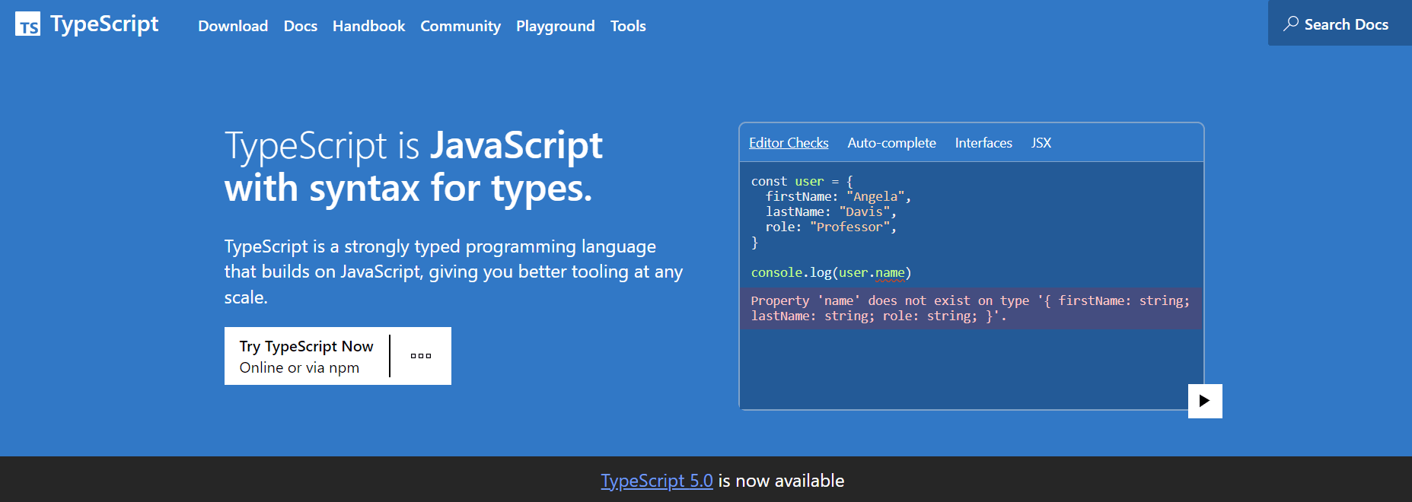Click the red error message box

pos(971,309)
